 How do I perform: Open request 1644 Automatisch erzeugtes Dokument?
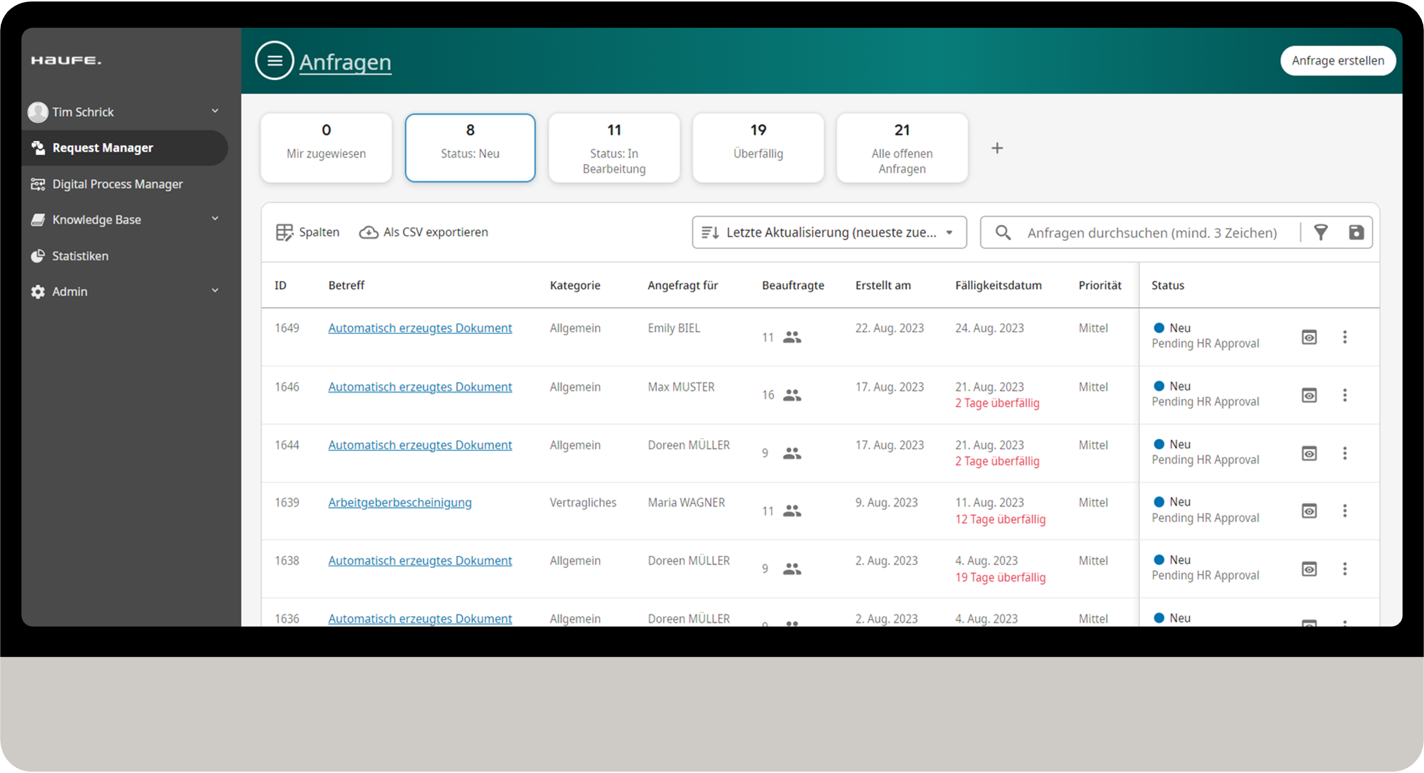tap(420, 444)
